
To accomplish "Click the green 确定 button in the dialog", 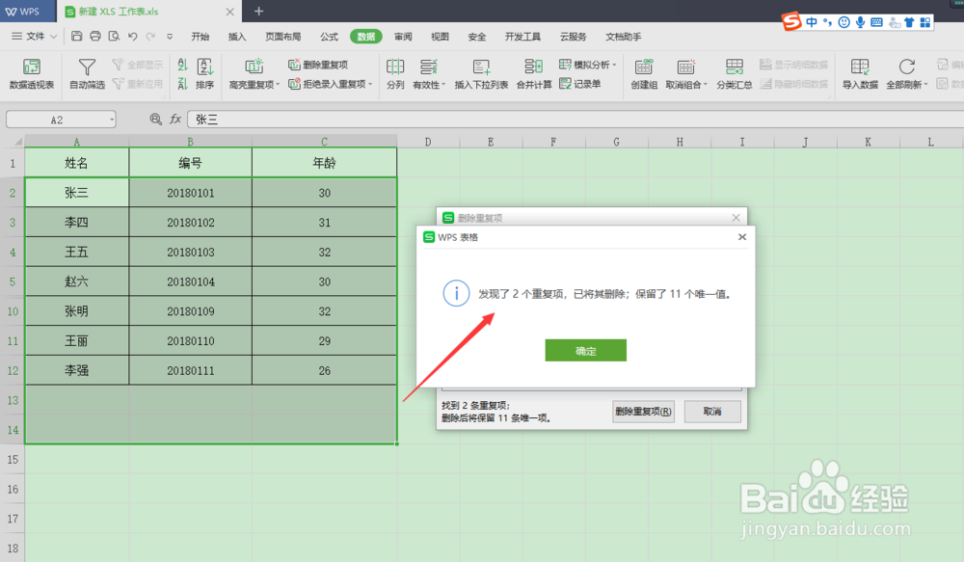I will 585,351.
